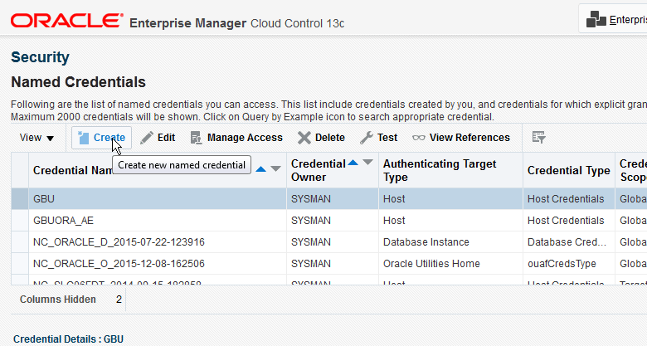Open View References with glasses icon
Image resolution: width=647 pixels, height=346 pixels.
point(461,138)
